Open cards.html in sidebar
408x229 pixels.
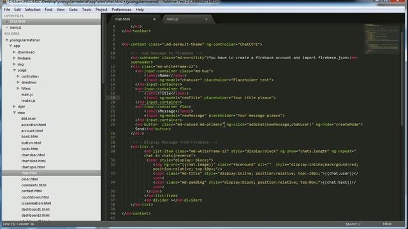click(30, 149)
